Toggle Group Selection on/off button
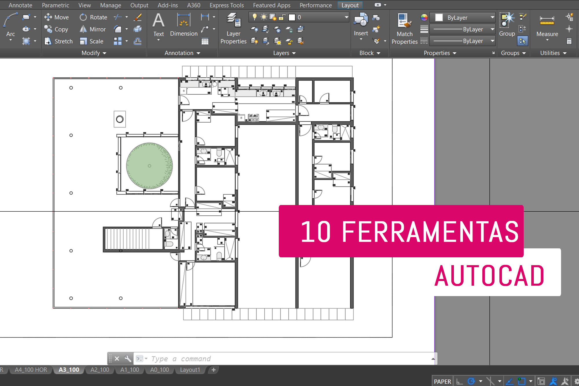The width and height of the screenshot is (579, 386). click(523, 41)
